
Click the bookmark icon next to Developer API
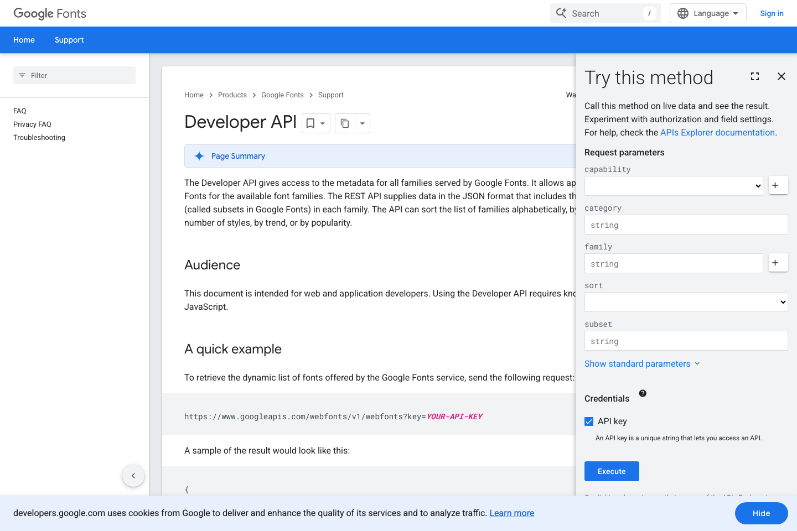point(310,123)
